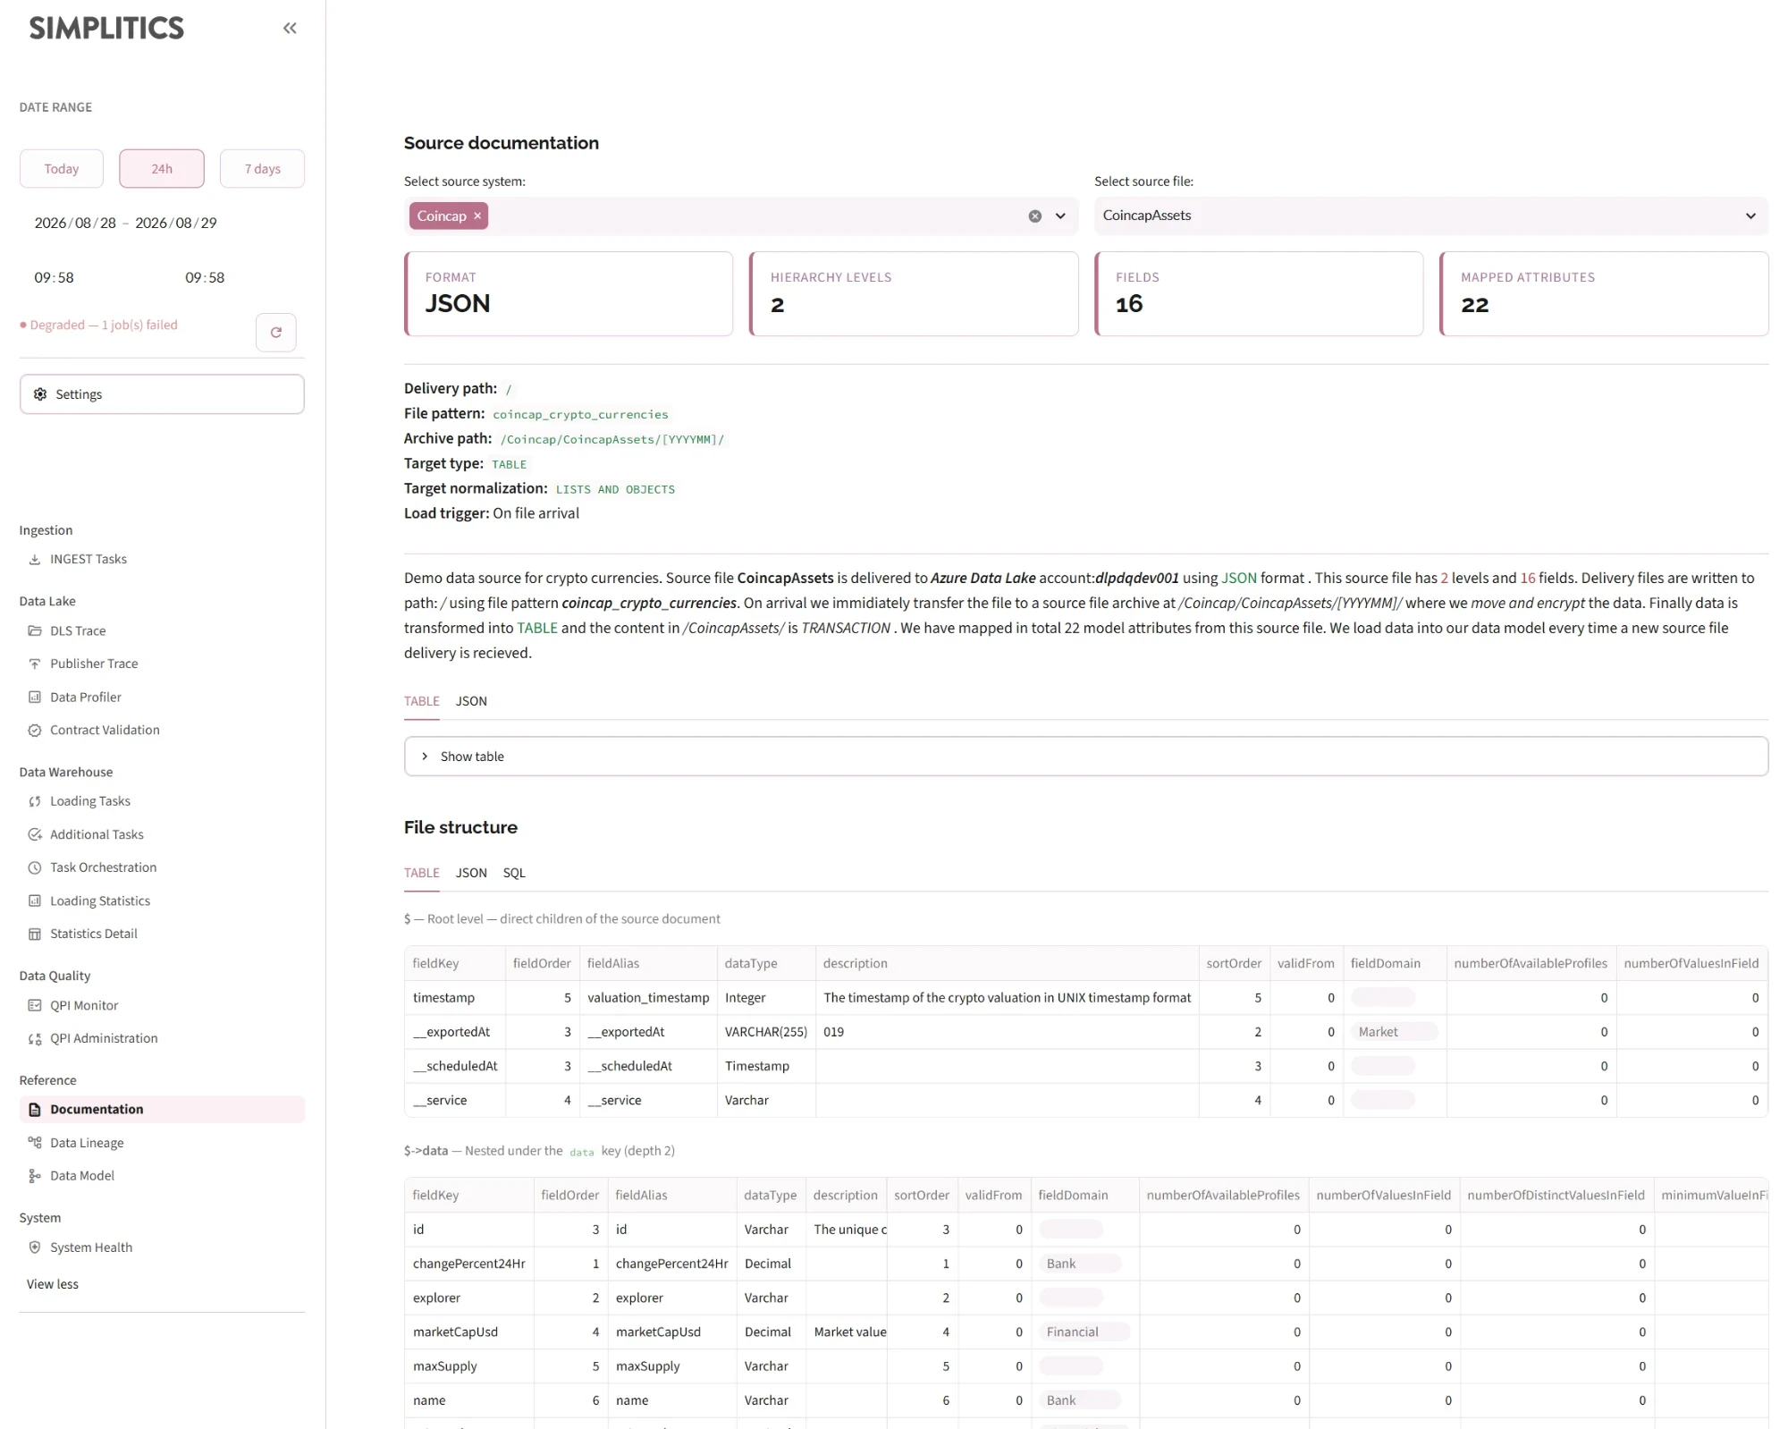Image resolution: width=1788 pixels, height=1429 pixels.
Task: Select the Today date range
Action: pyautogui.click(x=62, y=169)
